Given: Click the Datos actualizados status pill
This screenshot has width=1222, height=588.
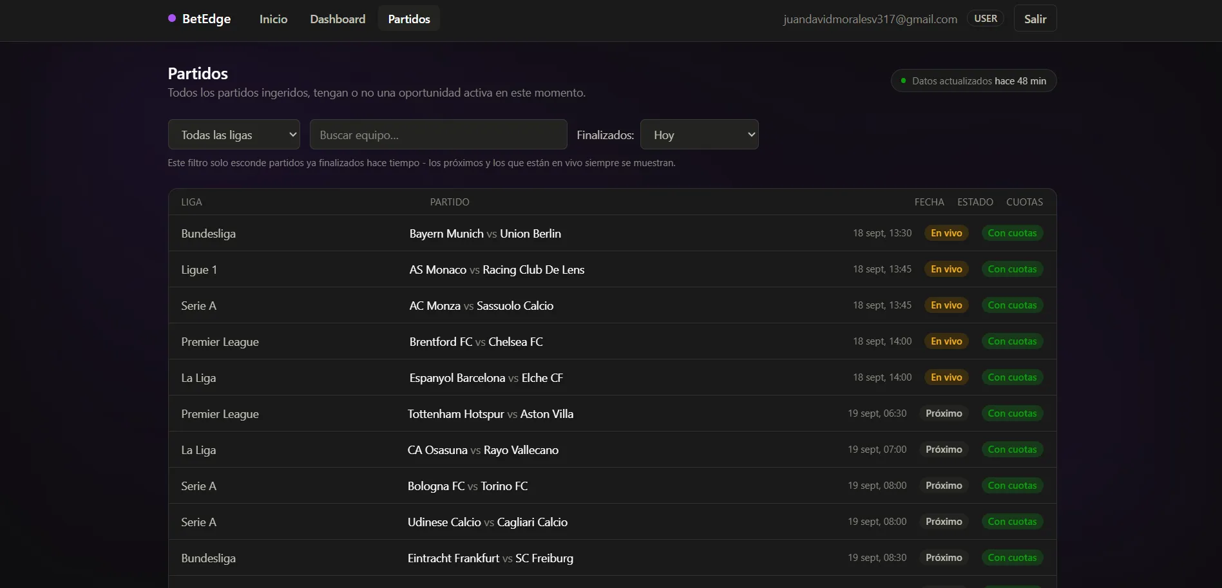Looking at the screenshot, I should pos(973,81).
